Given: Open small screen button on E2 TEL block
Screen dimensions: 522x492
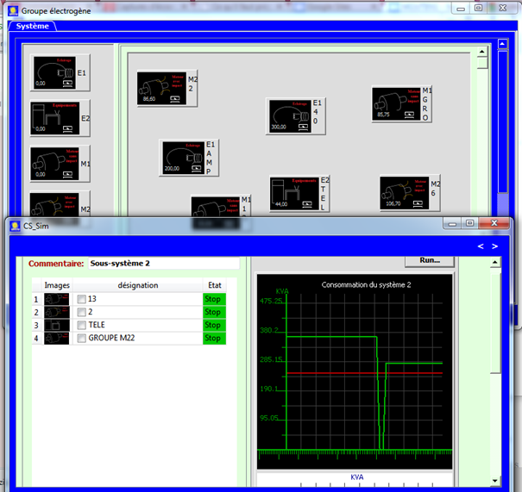Looking at the screenshot, I should pyautogui.click(x=307, y=205).
